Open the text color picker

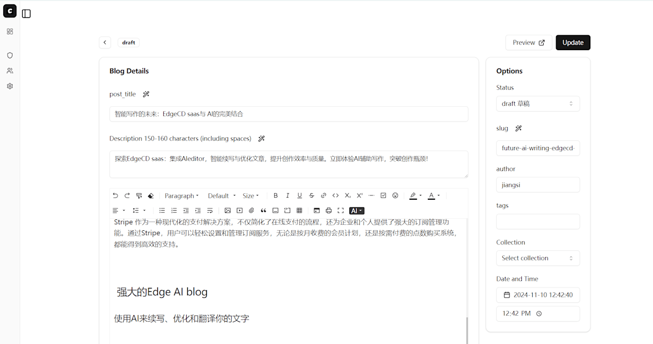point(432,195)
